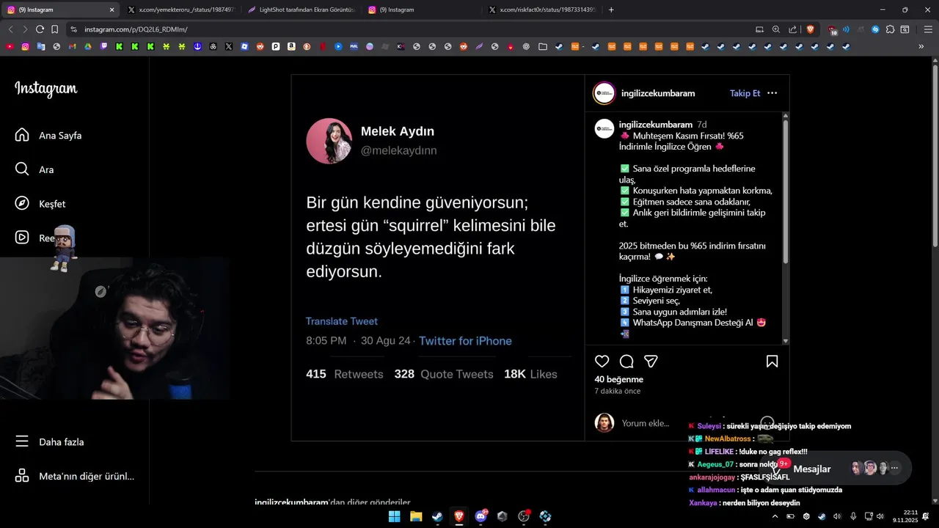Switch to the fourth tab labeled Instagram
The width and height of the screenshot is (939, 528).
coord(422,10)
